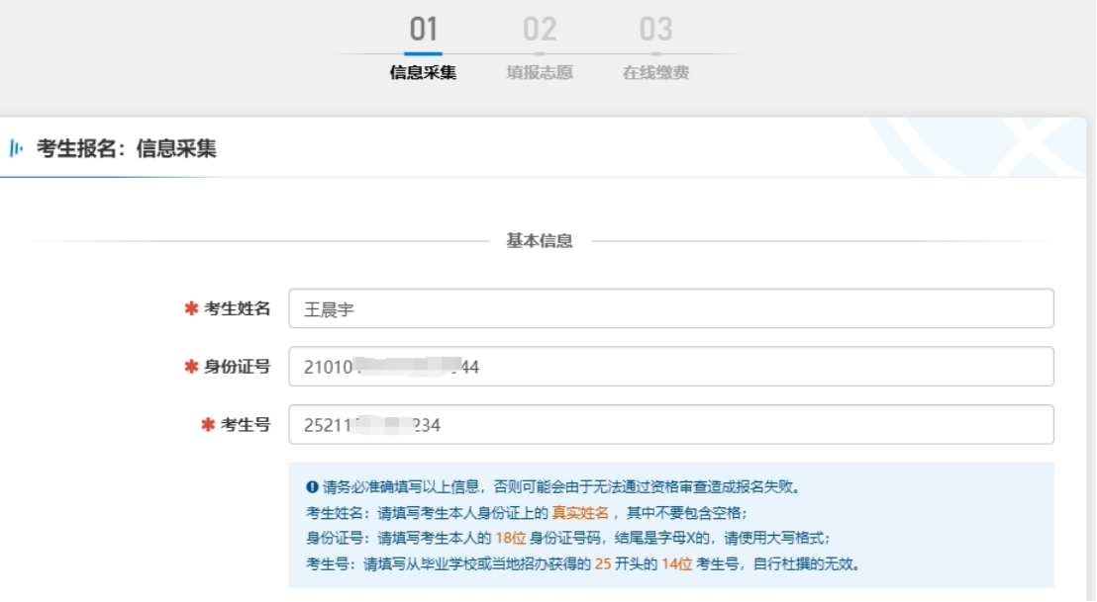Click into the 考生号 input field
This screenshot has height=602, width=1097.
click(670, 425)
